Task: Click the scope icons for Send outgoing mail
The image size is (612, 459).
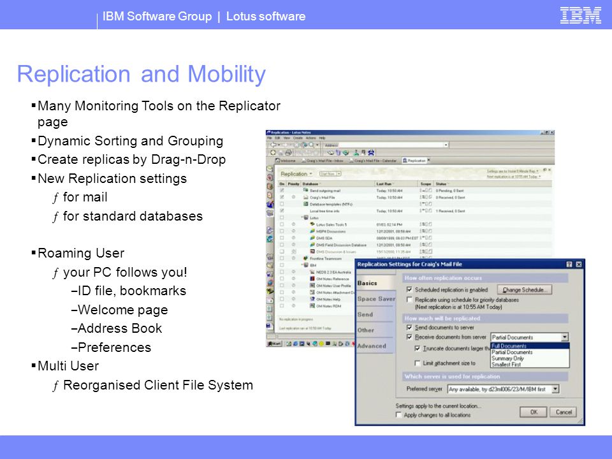Action: [426, 191]
